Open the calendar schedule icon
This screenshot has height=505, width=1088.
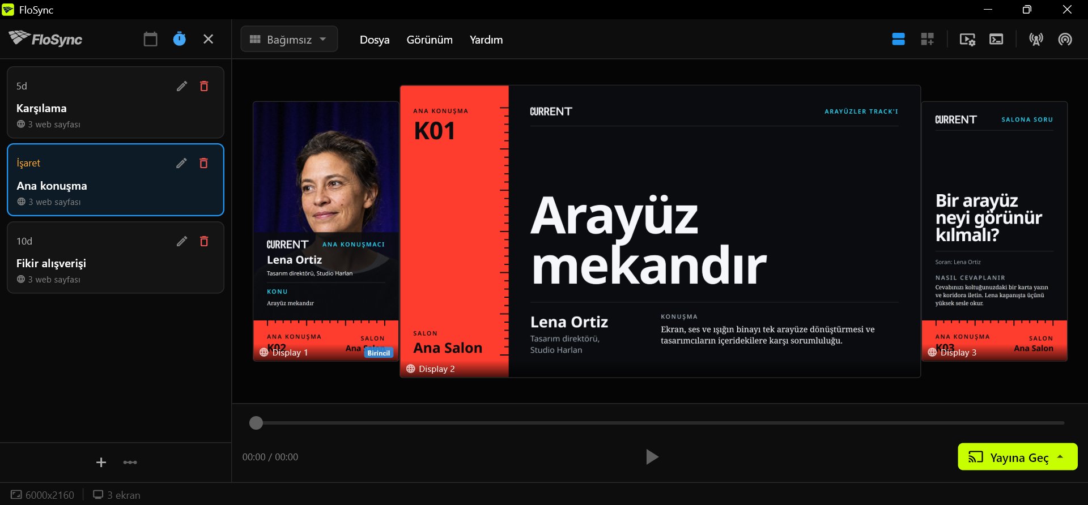150,39
